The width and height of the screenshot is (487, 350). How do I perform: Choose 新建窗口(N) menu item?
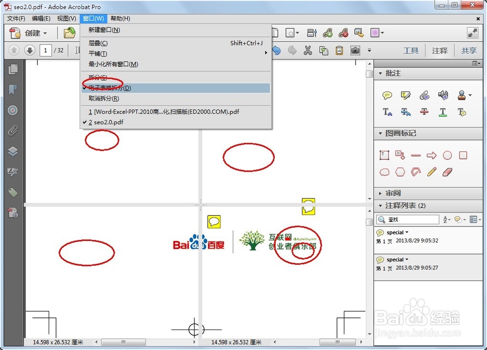pos(175,30)
